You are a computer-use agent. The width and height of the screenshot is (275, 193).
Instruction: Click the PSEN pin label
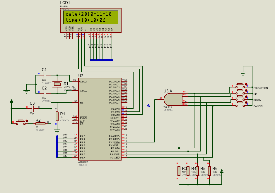pos(83,118)
